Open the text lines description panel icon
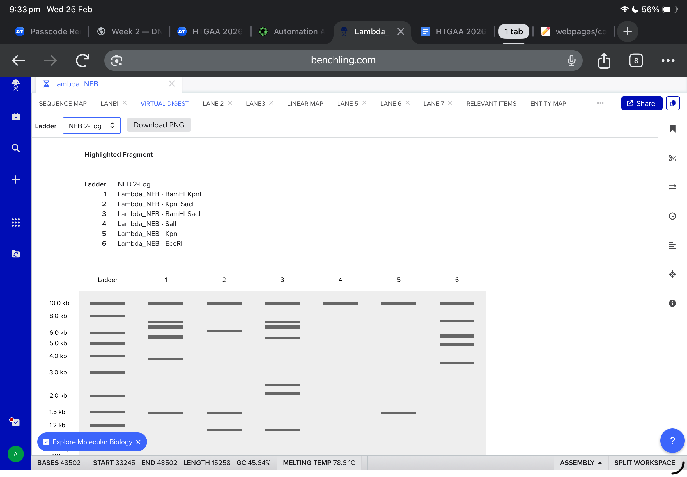 click(x=672, y=245)
